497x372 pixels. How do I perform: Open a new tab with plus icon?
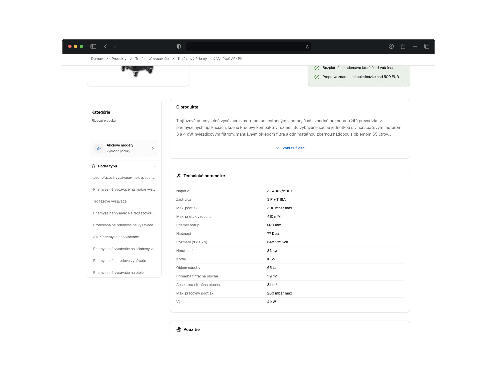pos(415,47)
